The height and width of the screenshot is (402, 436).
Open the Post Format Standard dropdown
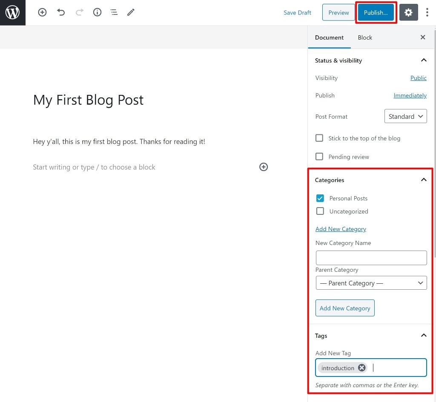pos(405,116)
